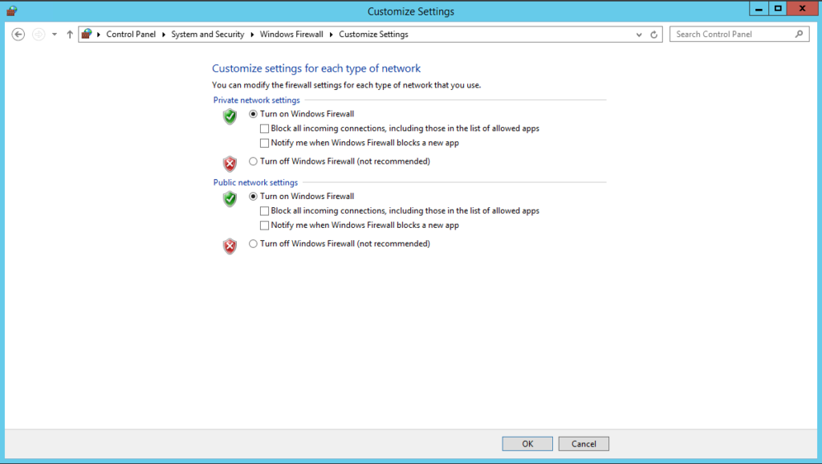
Task: Click the search magnifier icon
Action: (x=799, y=34)
